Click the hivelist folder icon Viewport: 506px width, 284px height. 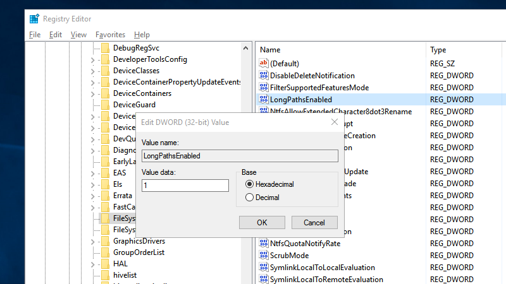point(105,275)
